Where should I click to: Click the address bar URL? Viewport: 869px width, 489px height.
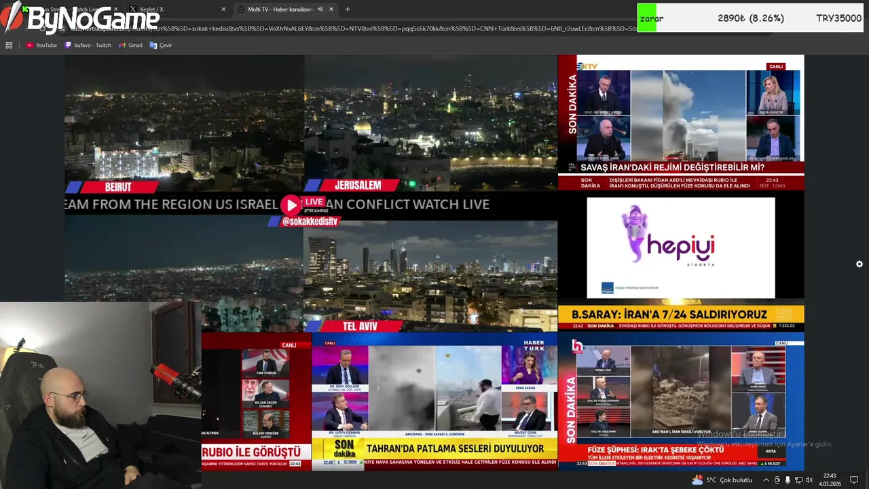(x=353, y=29)
